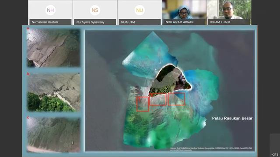The width and height of the screenshot is (280, 157).
Task: Click the NU avatar circle
Action: click(x=140, y=10)
